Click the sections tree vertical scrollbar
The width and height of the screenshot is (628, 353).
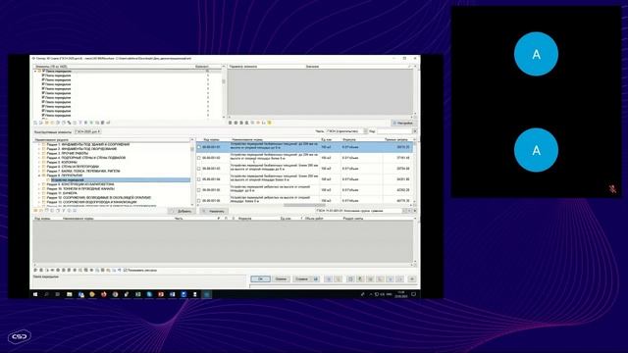pos(192,173)
